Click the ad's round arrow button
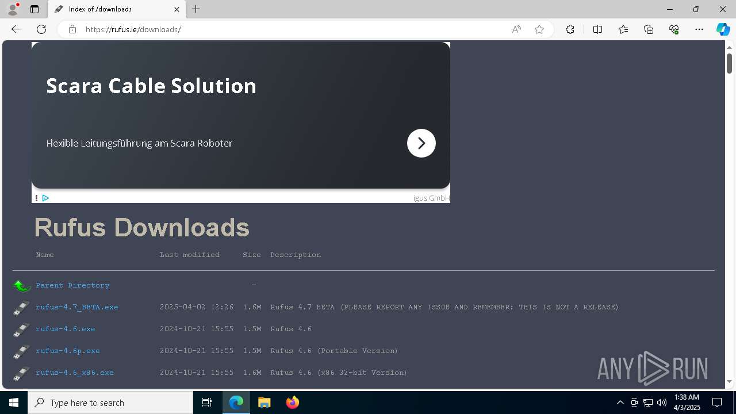 pos(421,143)
